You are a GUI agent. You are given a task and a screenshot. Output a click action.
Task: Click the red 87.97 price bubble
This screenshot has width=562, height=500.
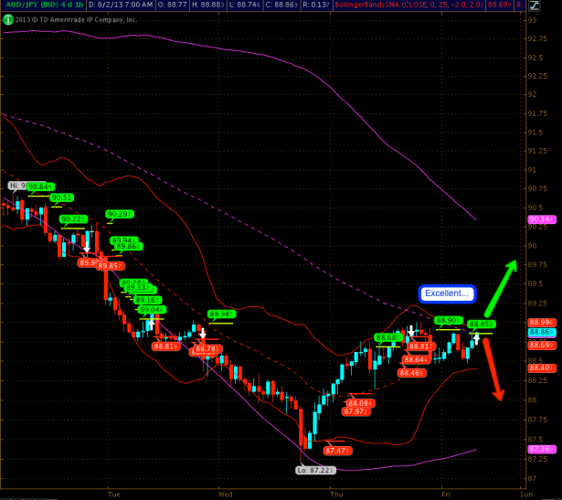(x=355, y=412)
